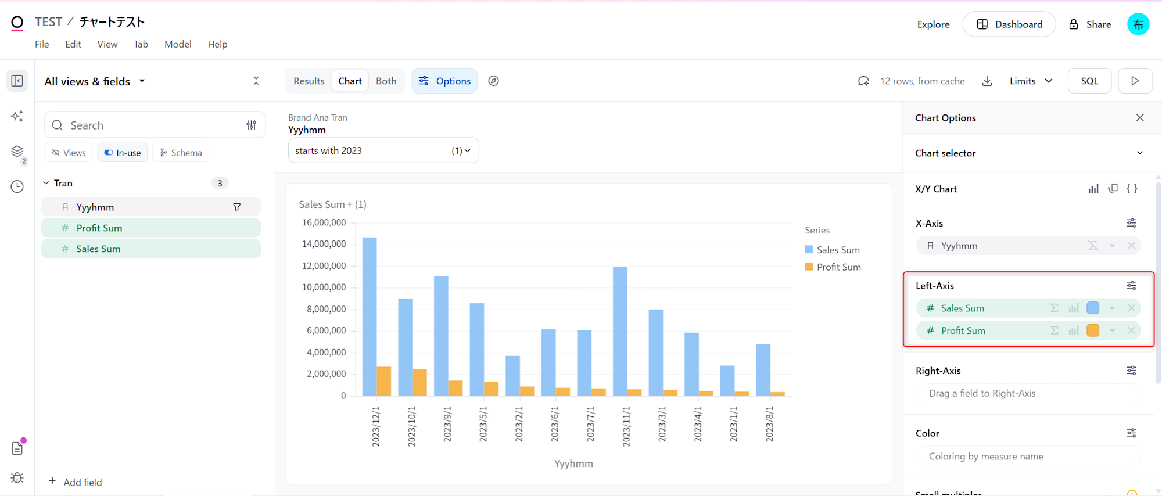Click the filter icon on Yyyhmm field
The height and width of the screenshot is (496, 1162).
click(x=237, y=207)
